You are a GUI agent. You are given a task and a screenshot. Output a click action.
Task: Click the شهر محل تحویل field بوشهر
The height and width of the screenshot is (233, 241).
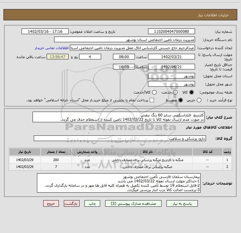[x=172, y=84]
